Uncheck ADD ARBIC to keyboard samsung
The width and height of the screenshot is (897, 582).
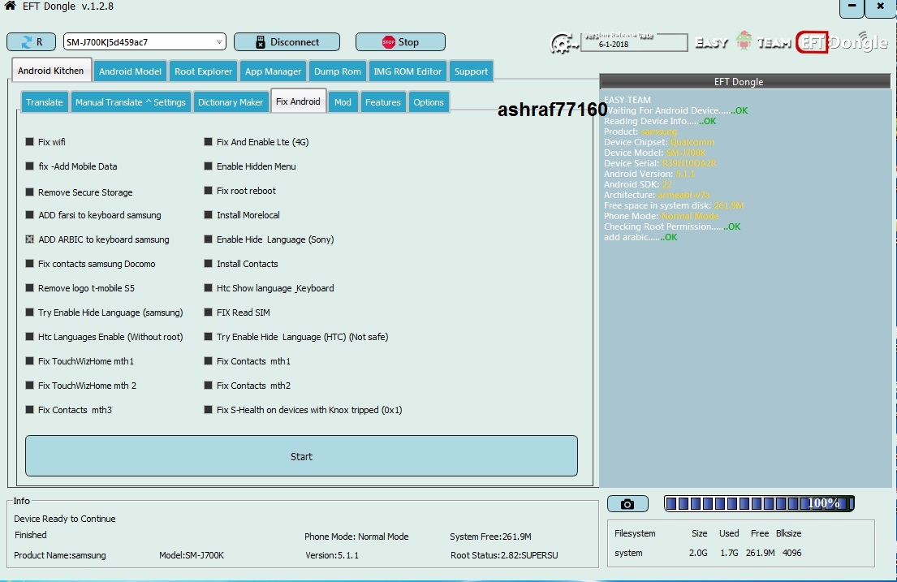coord(30,239)
